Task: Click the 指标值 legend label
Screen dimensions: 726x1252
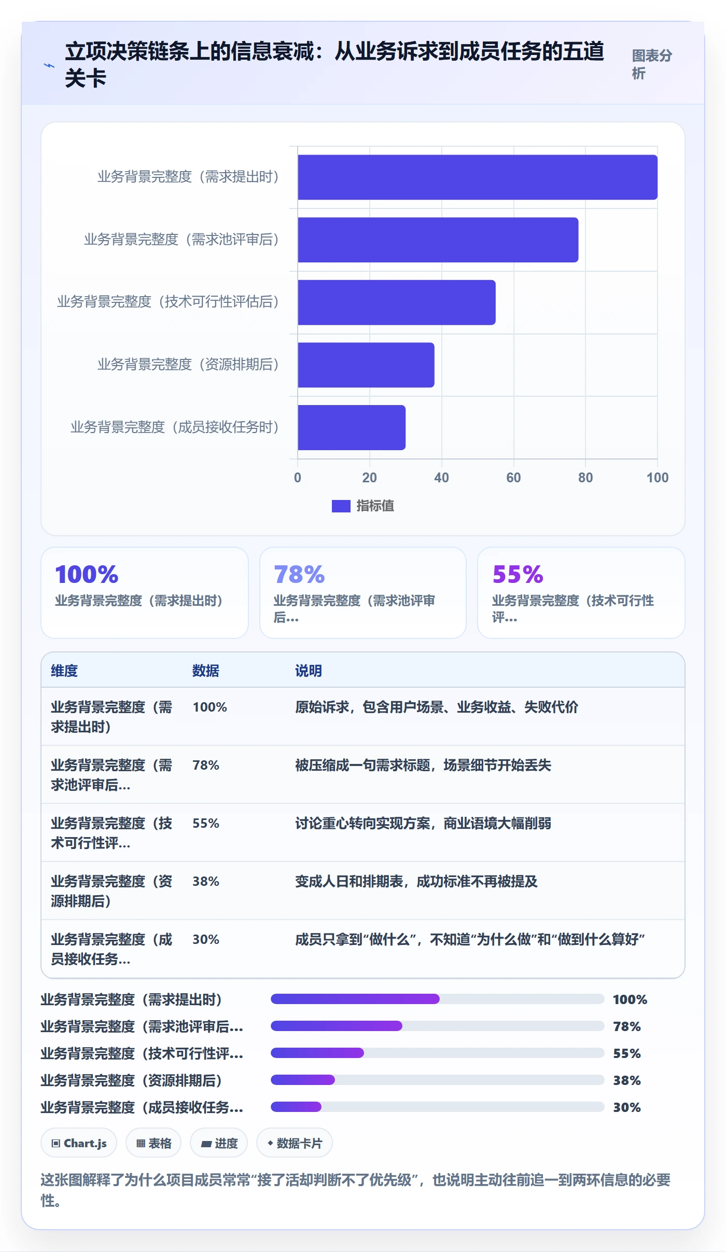Action: click(x=375, y=506)
